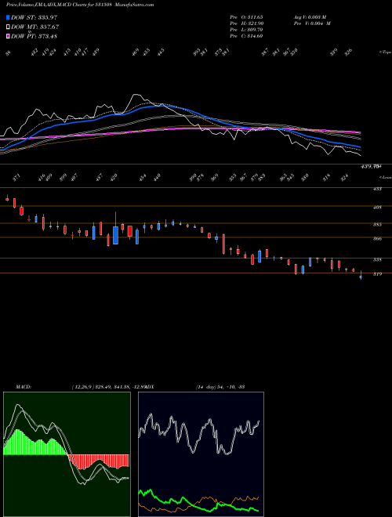Click the 319 price axis label

[377, 273]
